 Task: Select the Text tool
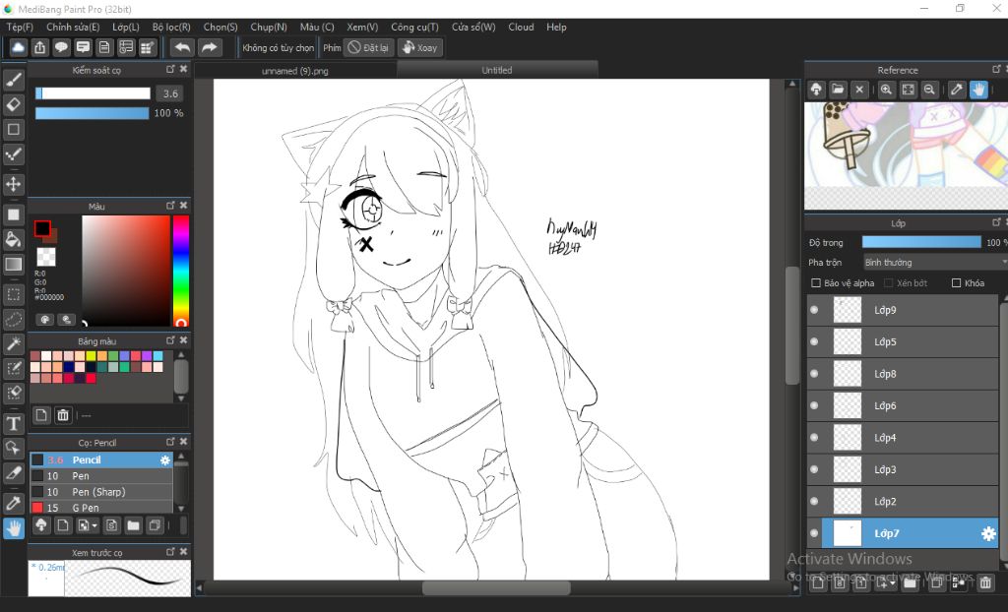(x=14, y=424)
